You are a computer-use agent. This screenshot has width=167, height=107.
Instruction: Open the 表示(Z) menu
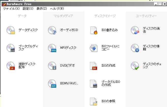(x=42, y=9)
